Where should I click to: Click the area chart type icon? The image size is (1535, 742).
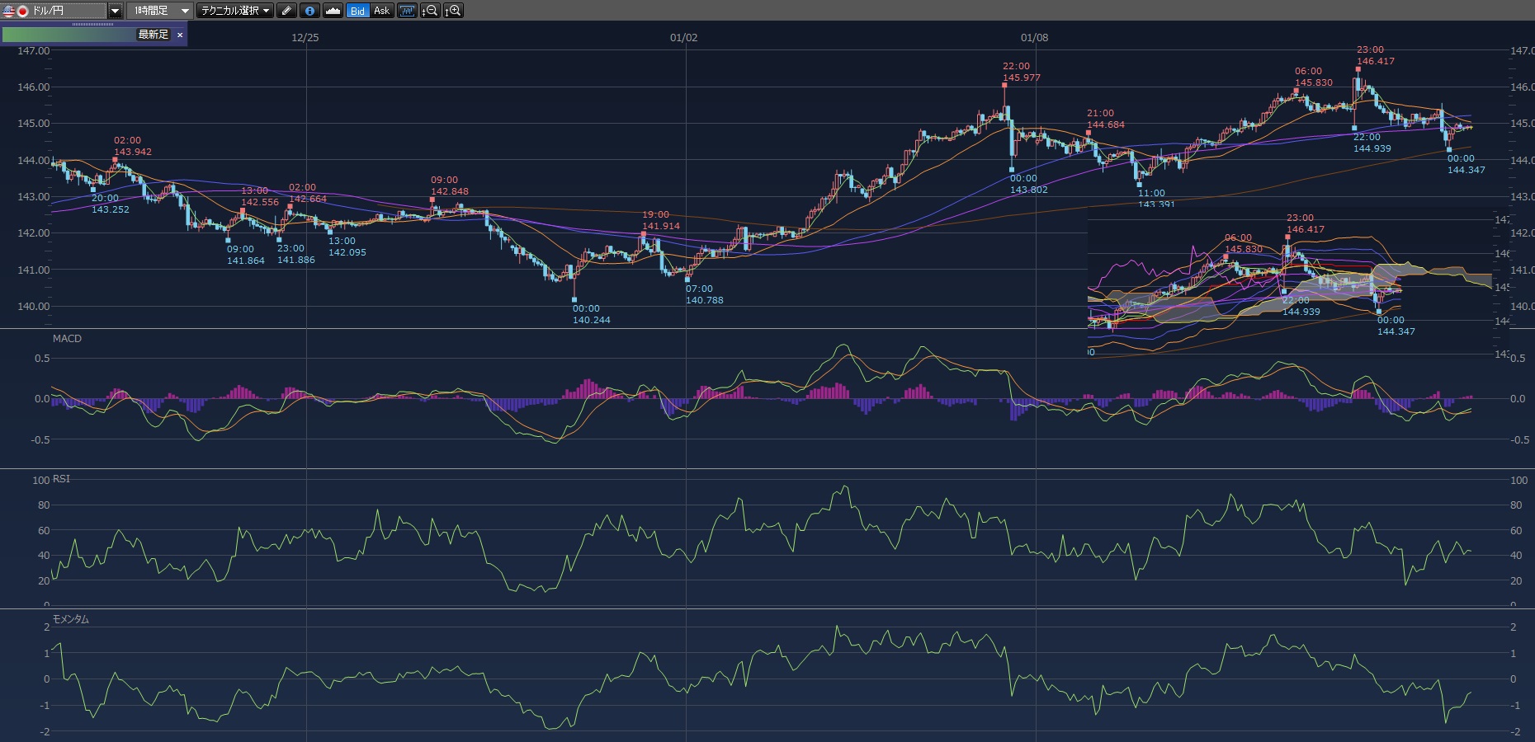[333, 11]
